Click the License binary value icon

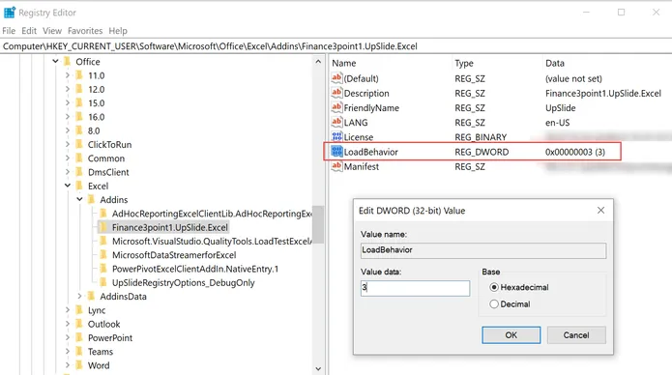click(336, 136)
